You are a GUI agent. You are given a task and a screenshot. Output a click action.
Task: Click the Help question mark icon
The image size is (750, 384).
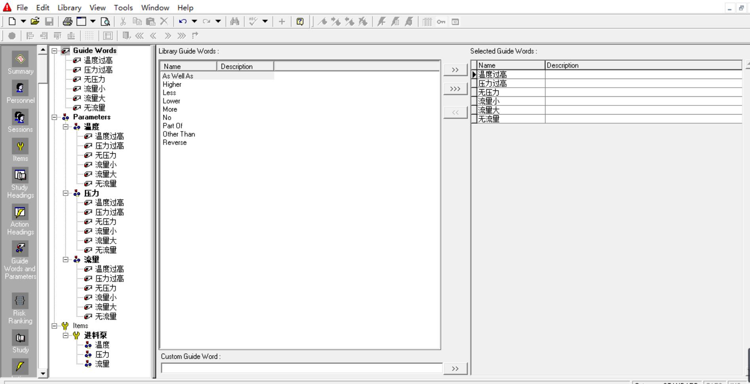point(300,22)
